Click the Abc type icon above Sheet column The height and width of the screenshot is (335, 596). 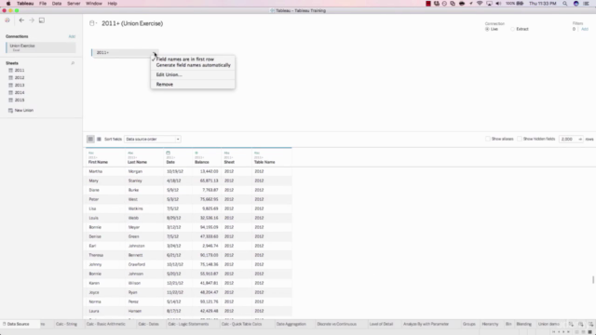226,153
